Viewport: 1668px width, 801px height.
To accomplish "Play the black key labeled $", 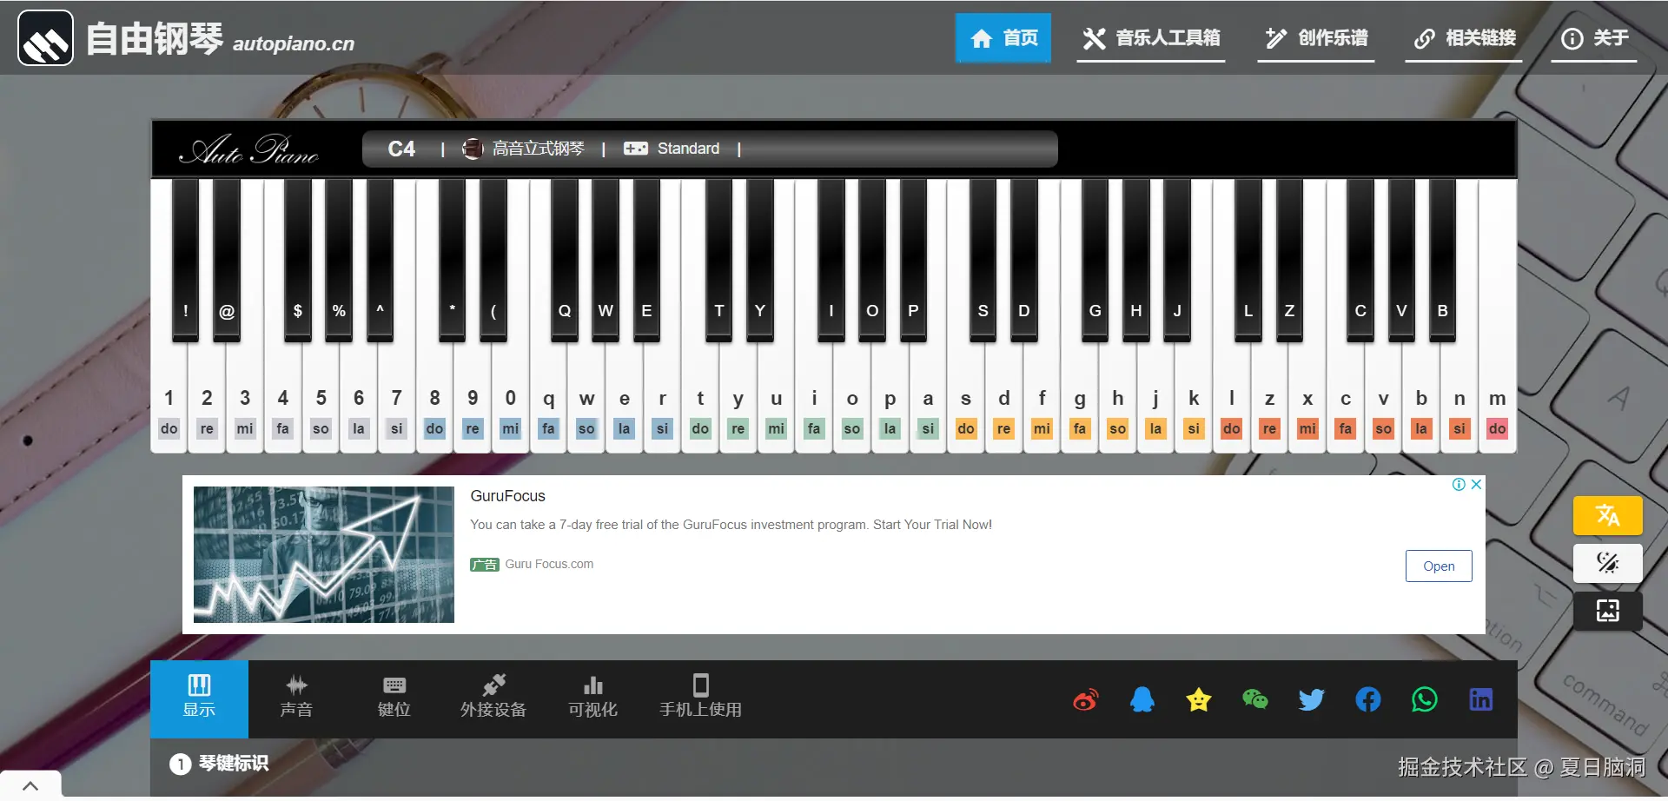I will pyautogui.click(x=298, y=259).
